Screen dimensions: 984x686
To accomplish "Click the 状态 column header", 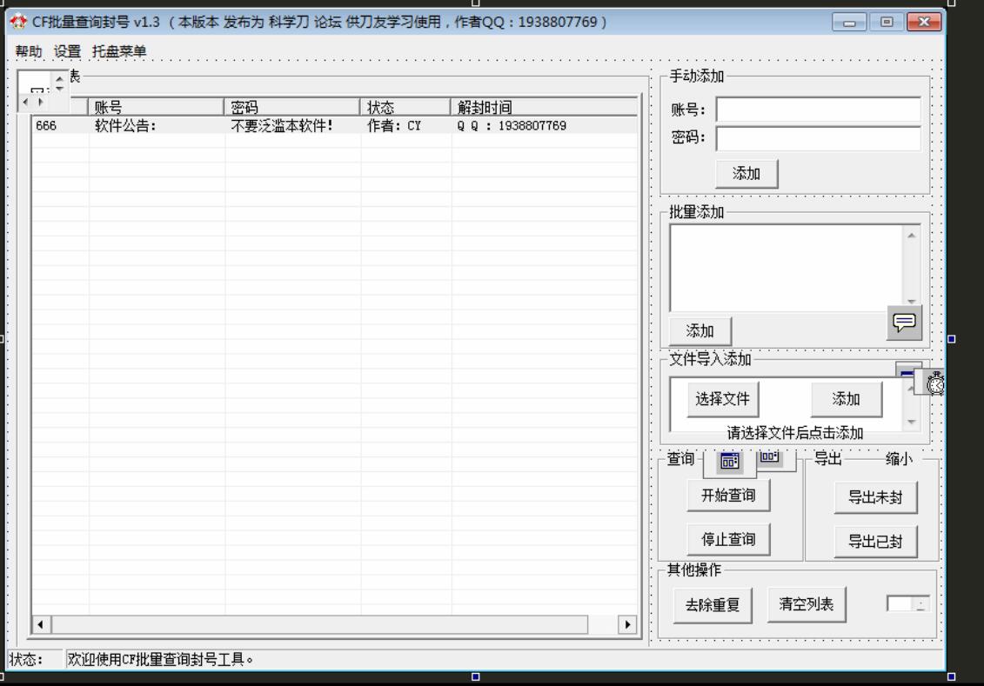I will tap(405, 107).
